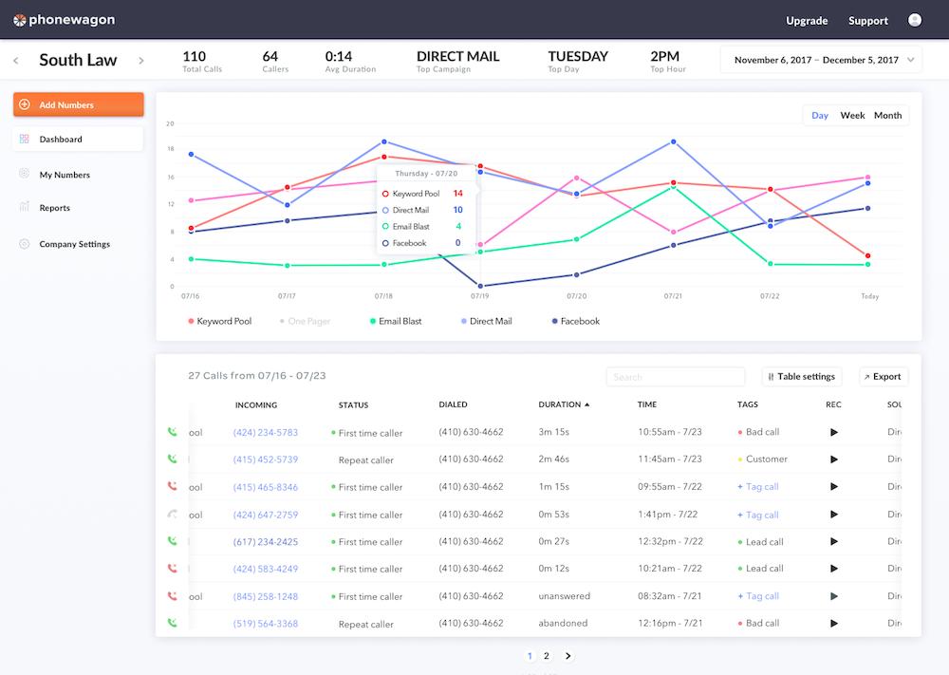Toggle One Pager series in chart legend
Viewport: 949px width, 675px height.
[305, 322]
